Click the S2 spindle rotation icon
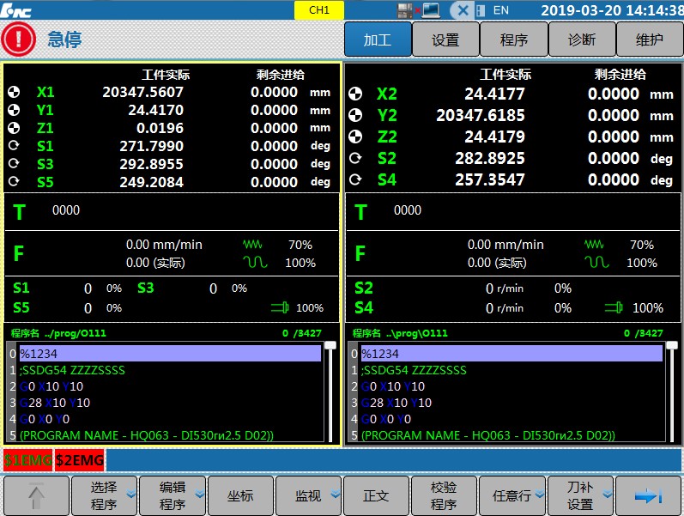Screen dimensions: 684x516 (355, 158)
